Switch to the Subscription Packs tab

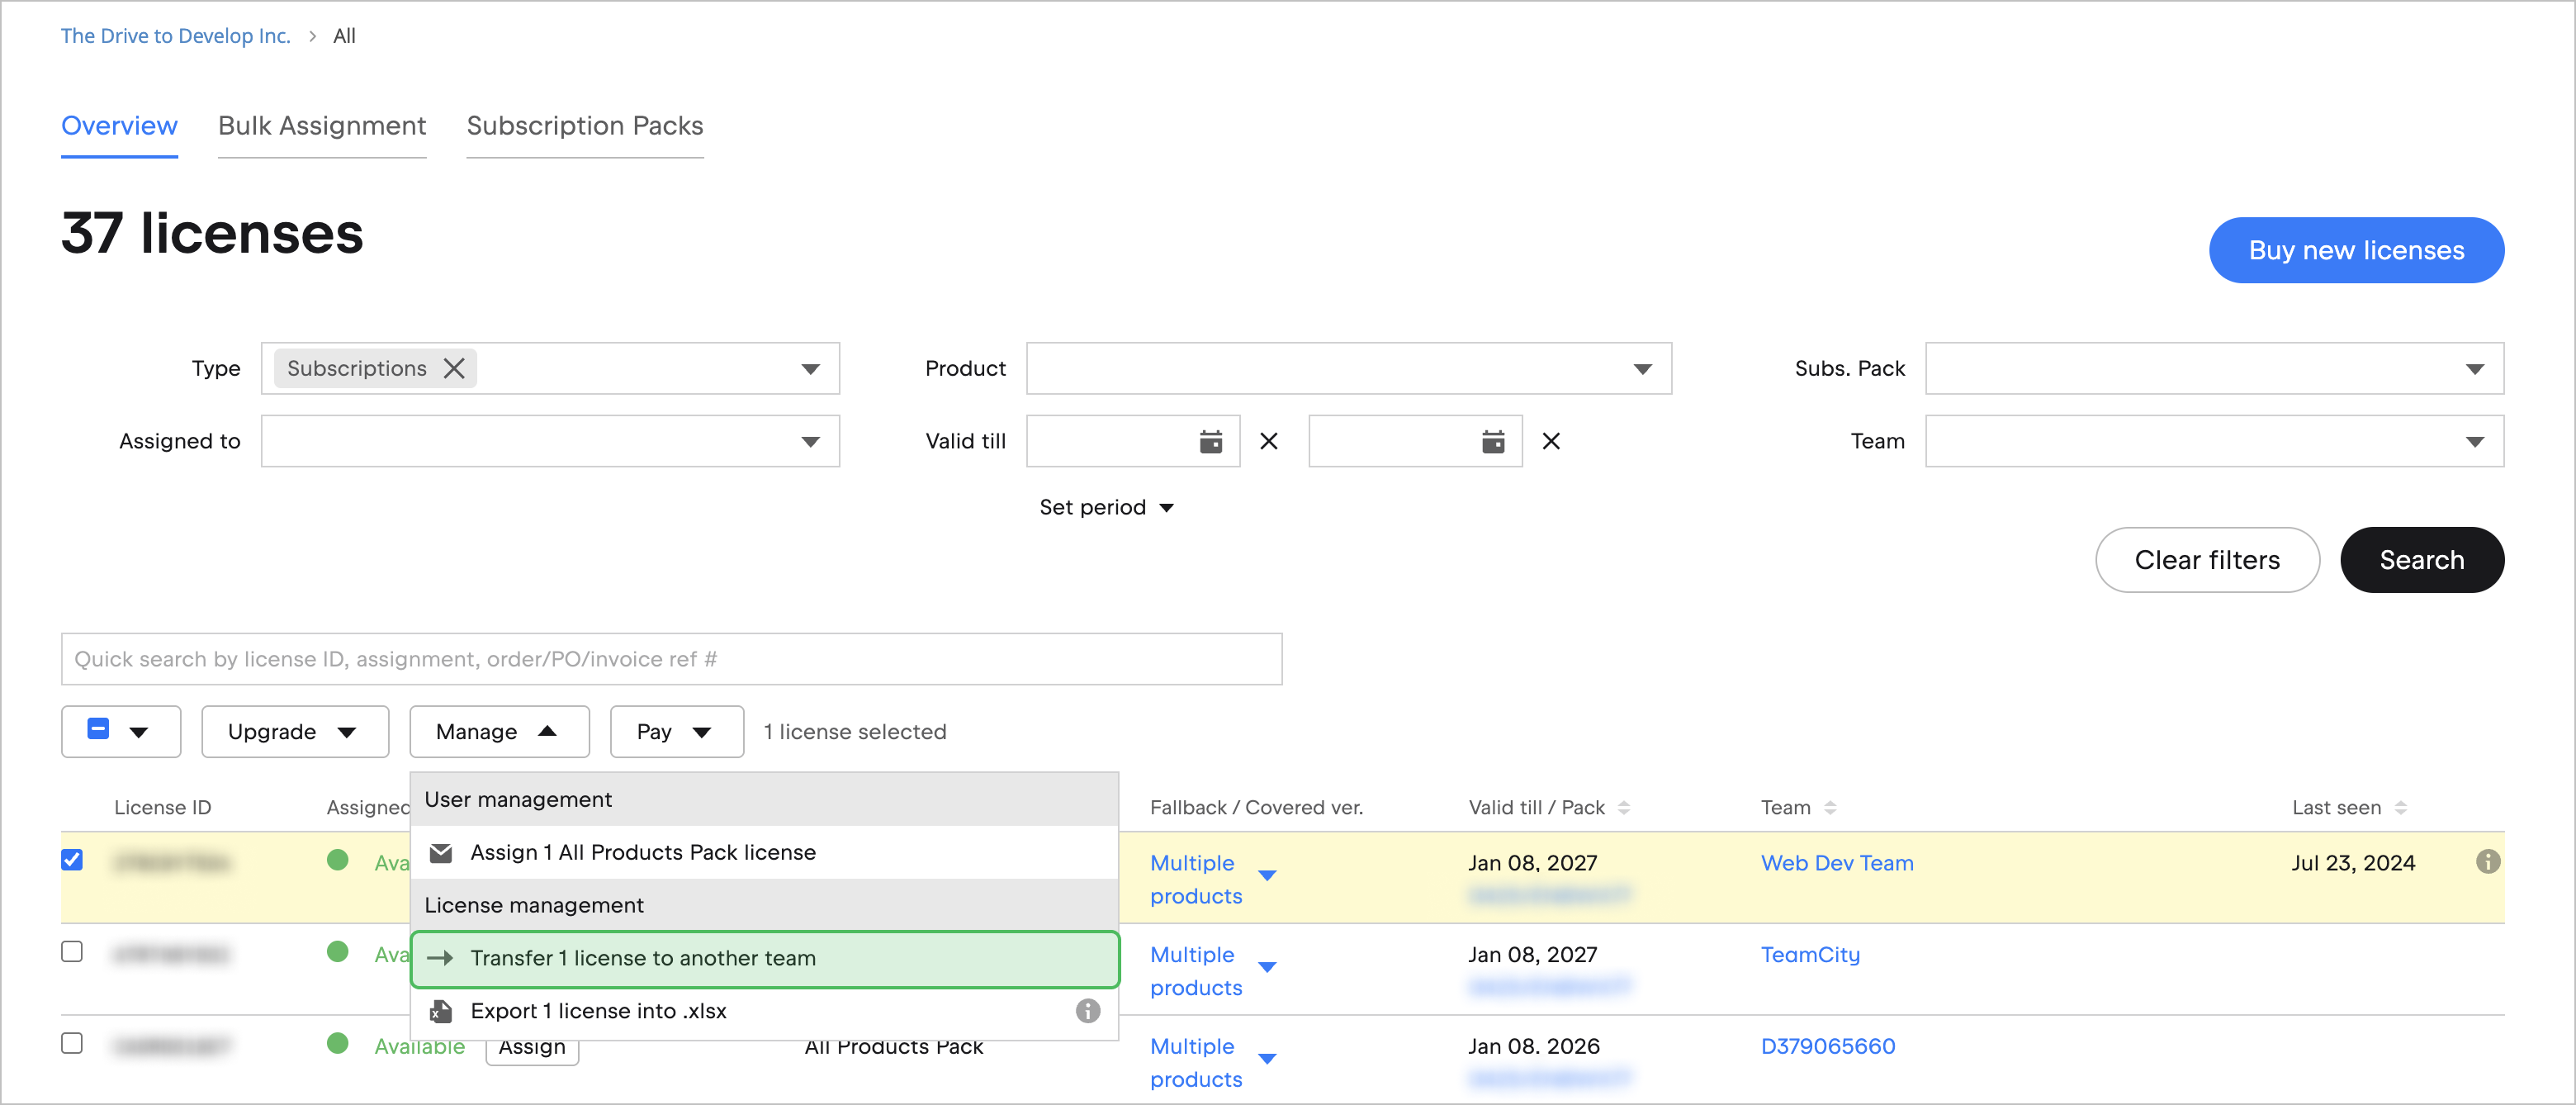584,126
